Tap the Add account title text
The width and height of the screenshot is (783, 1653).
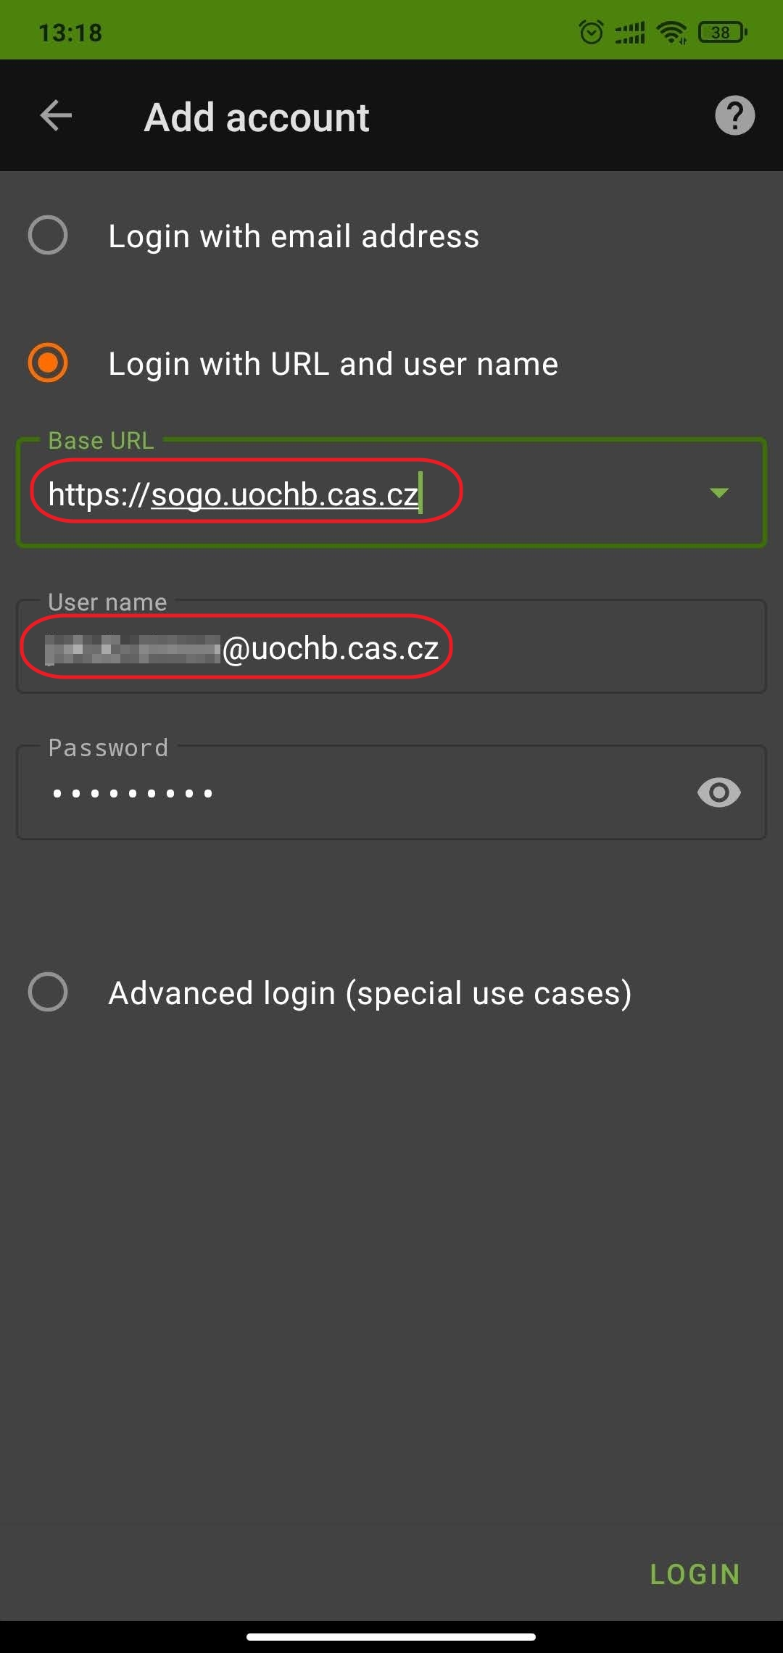[x=257, y=117]
